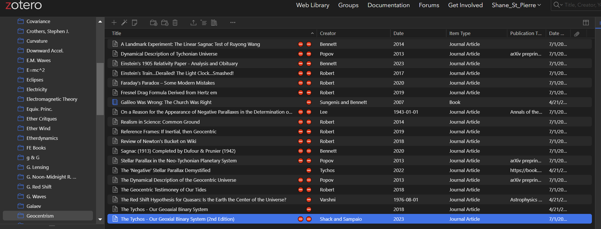Click the Zotero logo

(x=24, y=5)
